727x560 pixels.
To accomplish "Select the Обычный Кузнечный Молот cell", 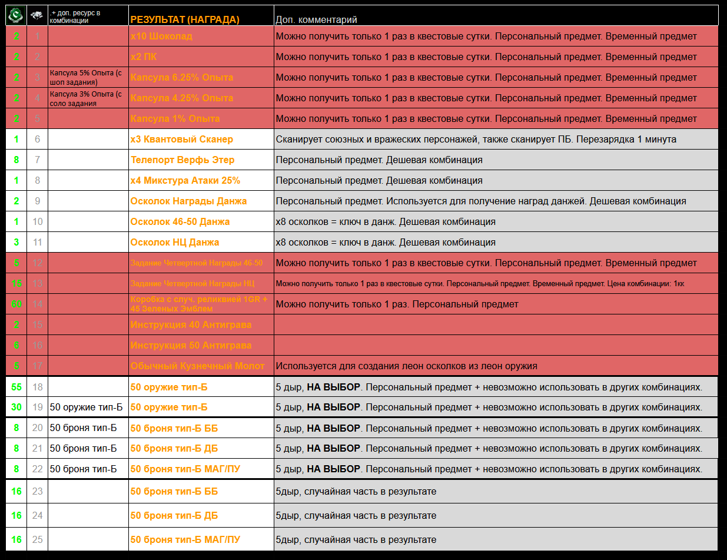I will click(193, 366).
